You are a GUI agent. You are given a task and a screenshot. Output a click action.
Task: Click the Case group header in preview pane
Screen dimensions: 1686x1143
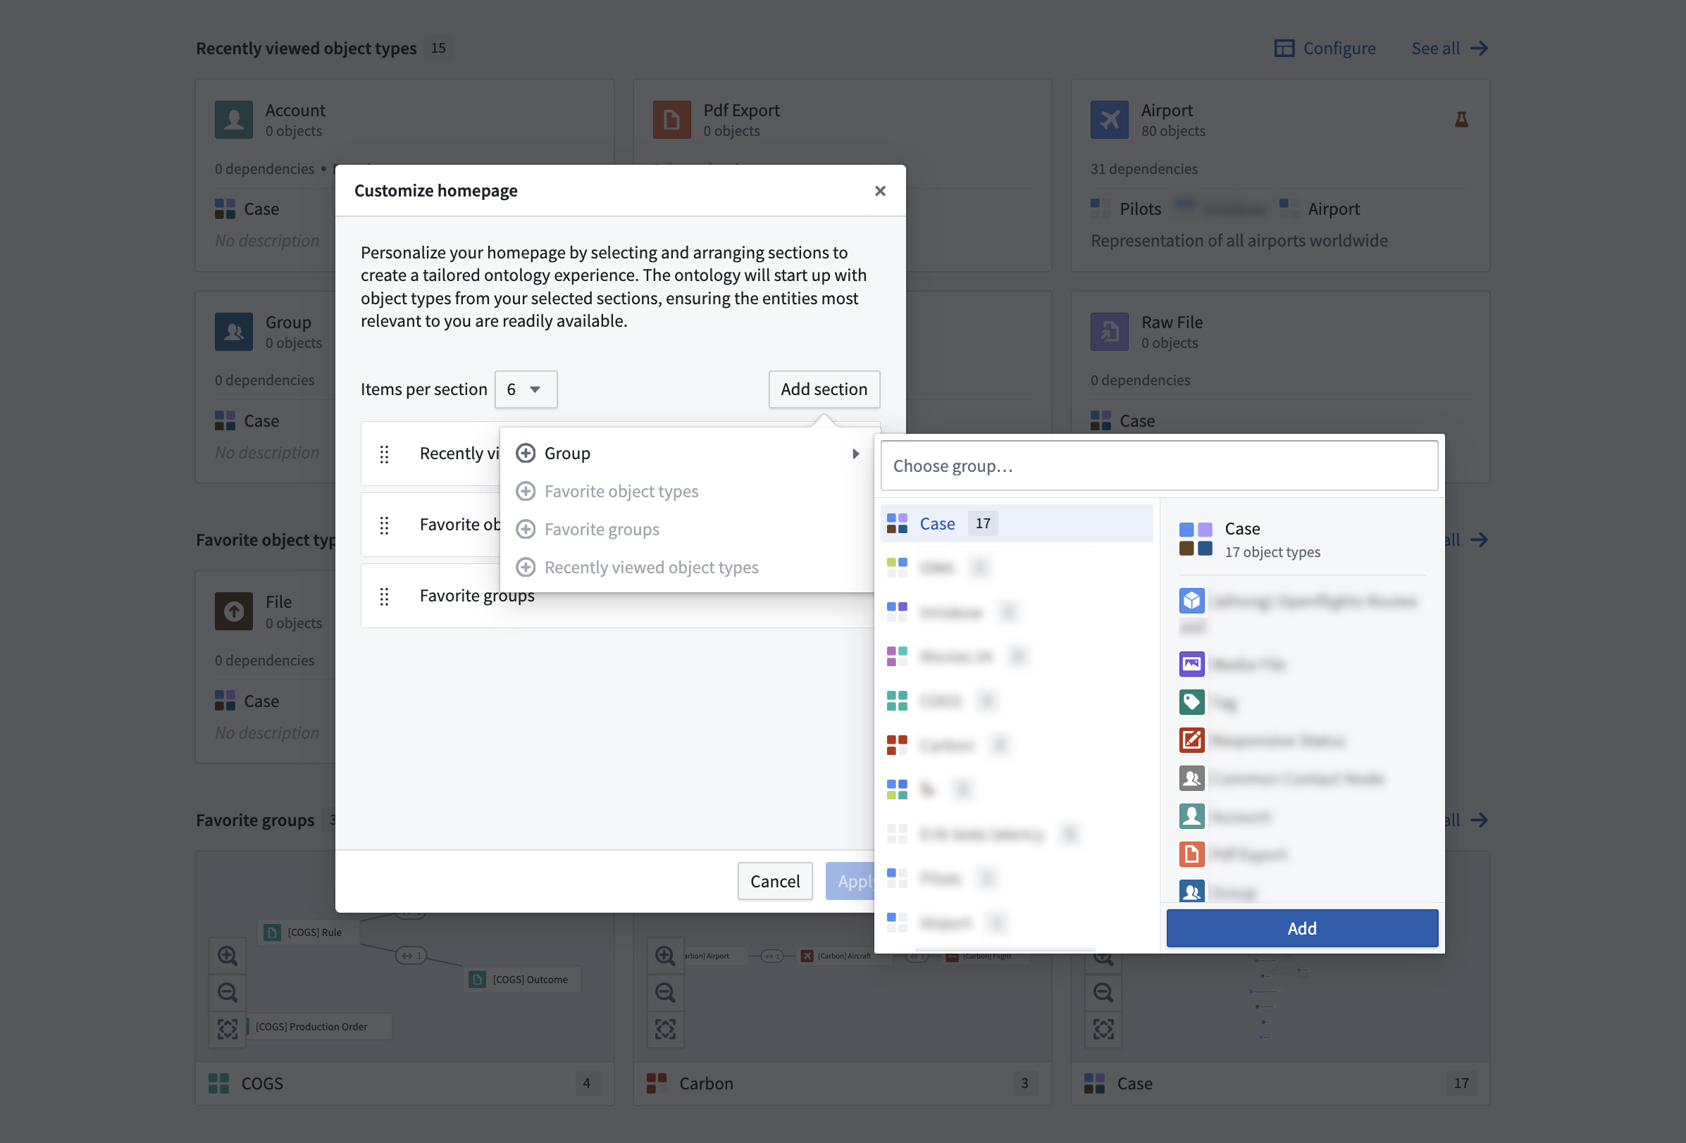[1301, 539]
